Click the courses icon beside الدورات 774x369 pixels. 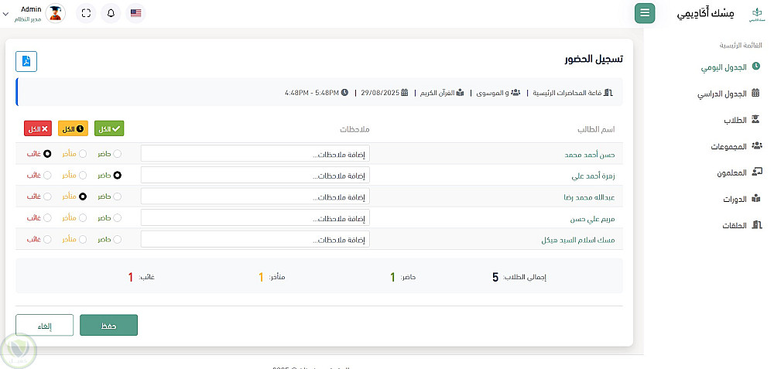(755, 198)
